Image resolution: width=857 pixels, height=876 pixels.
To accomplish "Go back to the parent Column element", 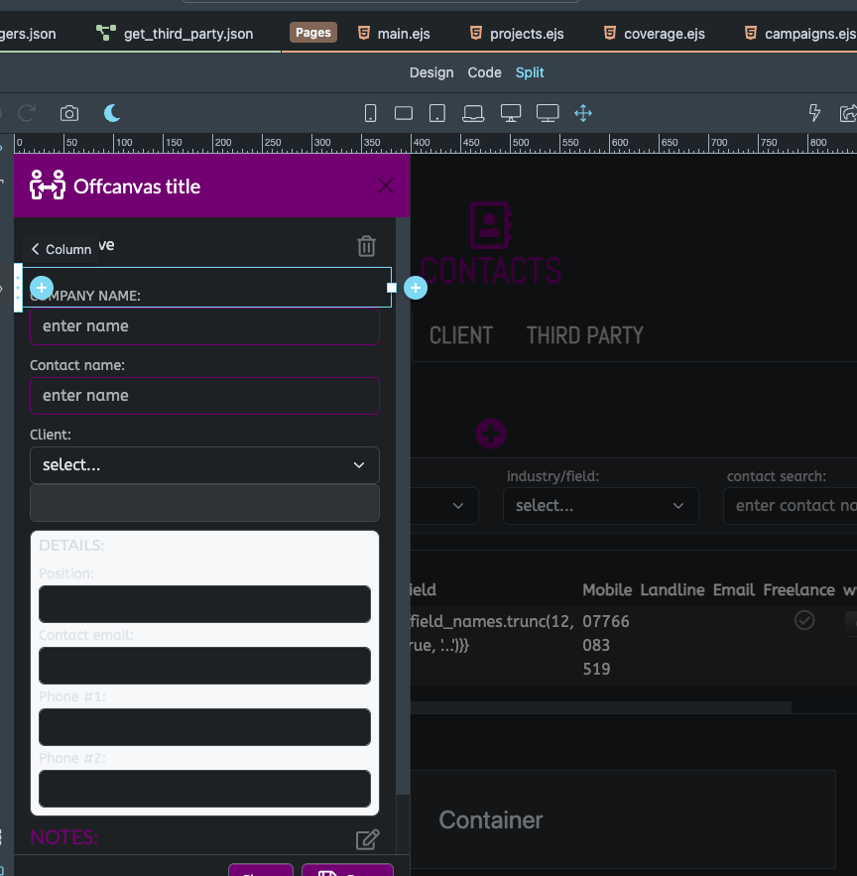I will coord(61,249).
